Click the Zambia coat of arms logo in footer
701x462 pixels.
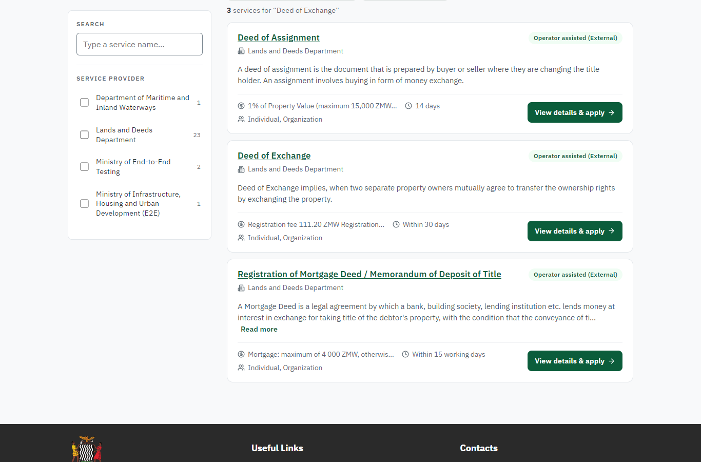coord(87,449)
